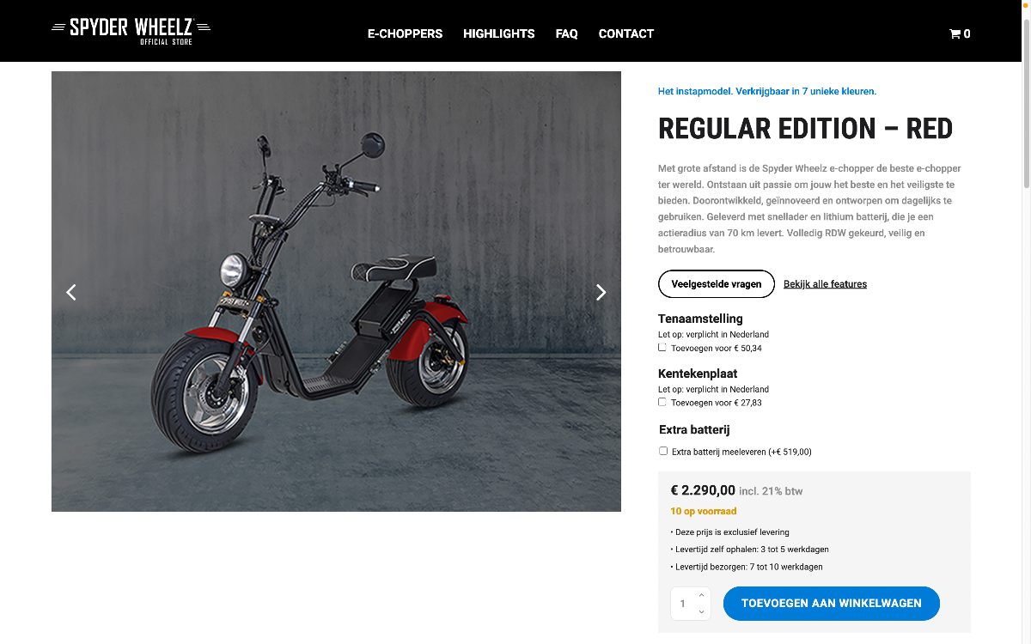
Task: Click the Spyder Wheelz logo
Action: pos(131,30)
